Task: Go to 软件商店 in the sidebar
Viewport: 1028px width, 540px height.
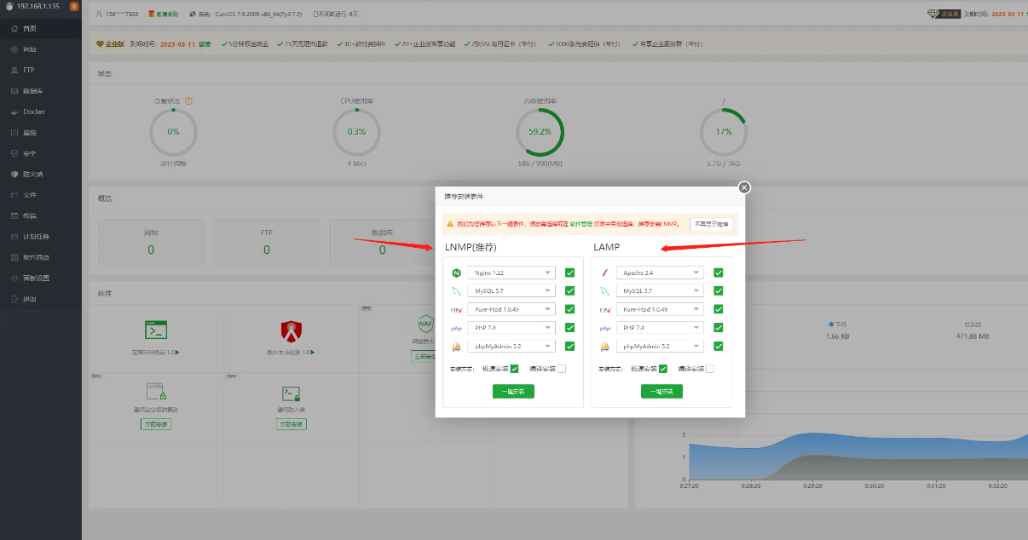Action: 35,257
